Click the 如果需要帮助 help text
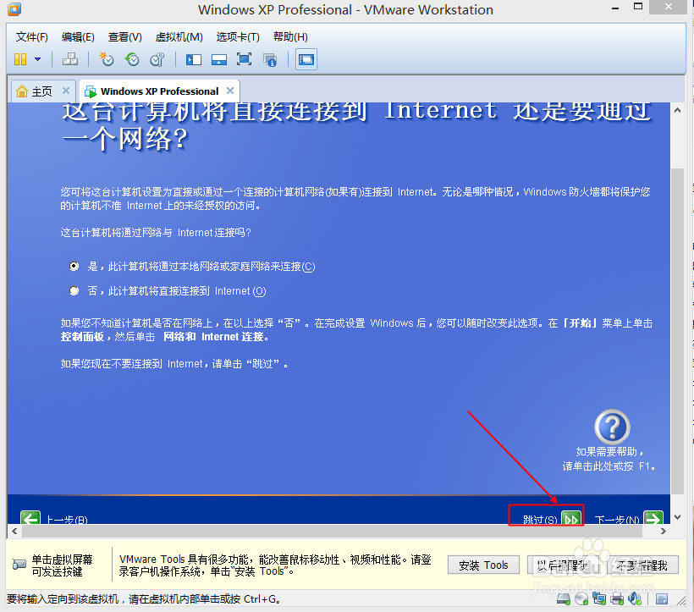The image size is (694, 612). click(x=609, y=459)
